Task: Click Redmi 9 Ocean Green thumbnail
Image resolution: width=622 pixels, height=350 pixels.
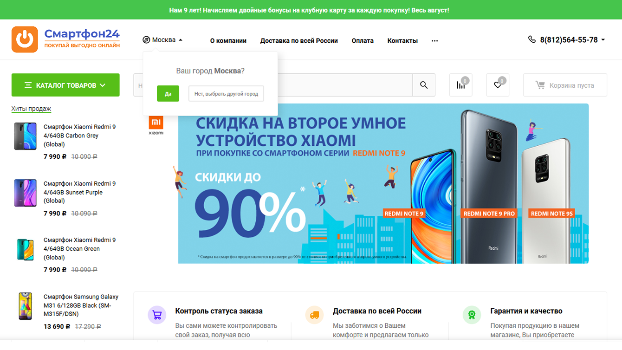Action: (25, 249)
